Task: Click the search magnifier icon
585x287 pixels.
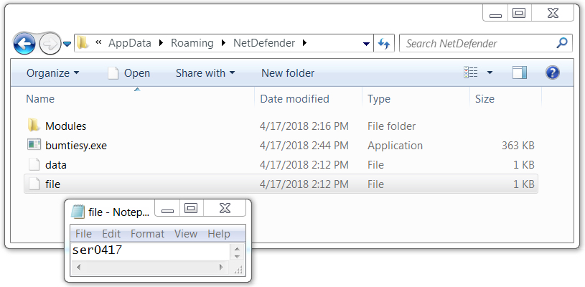Action: click(562, 43)
